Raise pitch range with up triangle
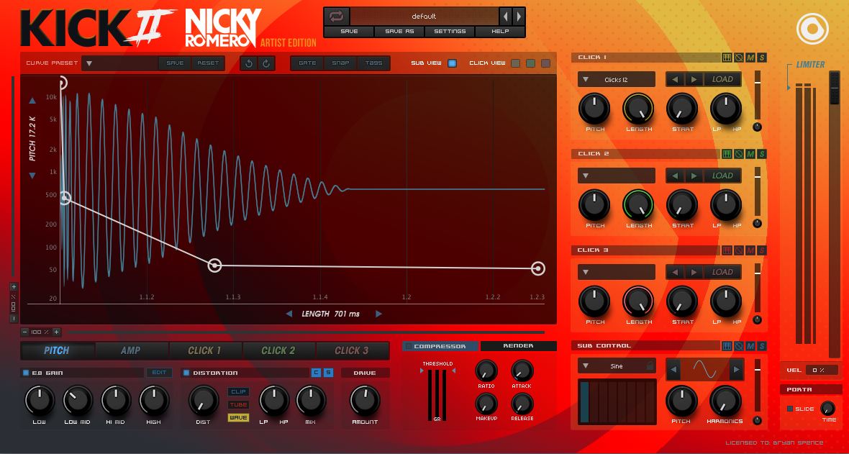849x454 pixels. tap(32, 100)
